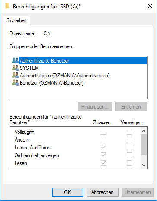157x201 pixels.
Task: Click the Authentifizierte Benutzer group icon
Action: click(x=16, y=60)
